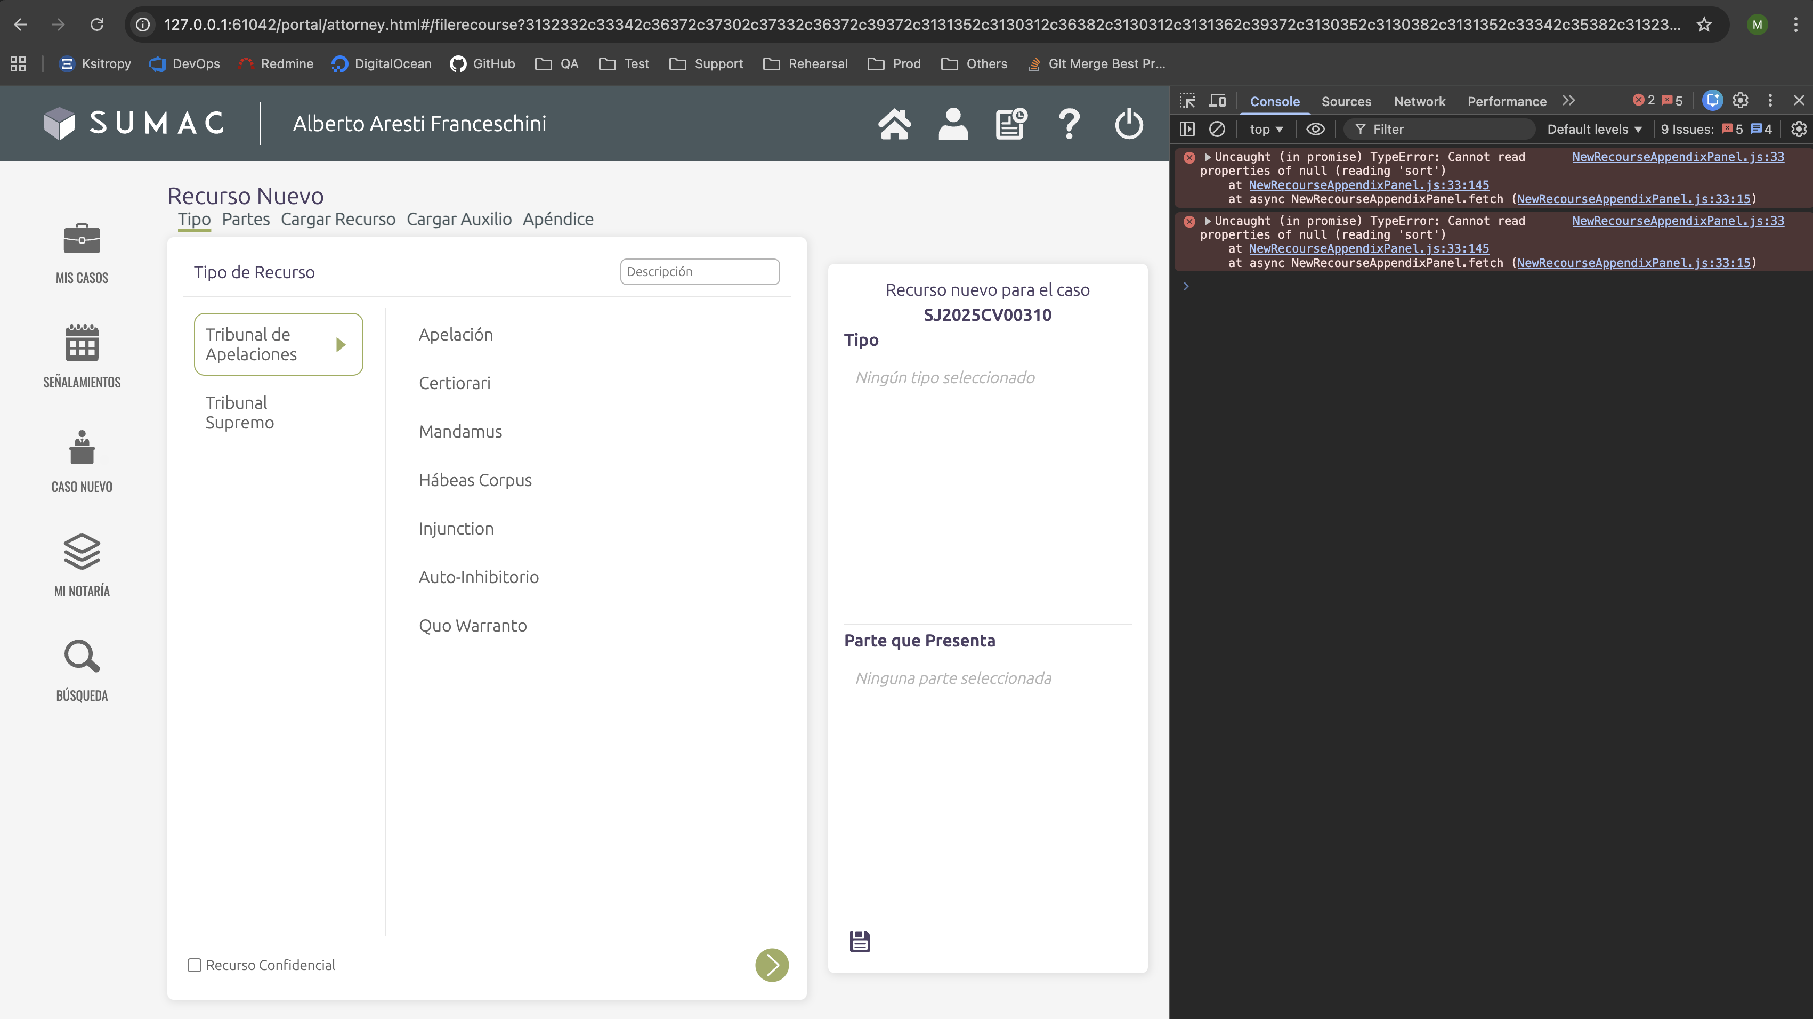1813x1019 pixels.
Task: Toggle live expression eye icon
Action: pos(1315,129)
